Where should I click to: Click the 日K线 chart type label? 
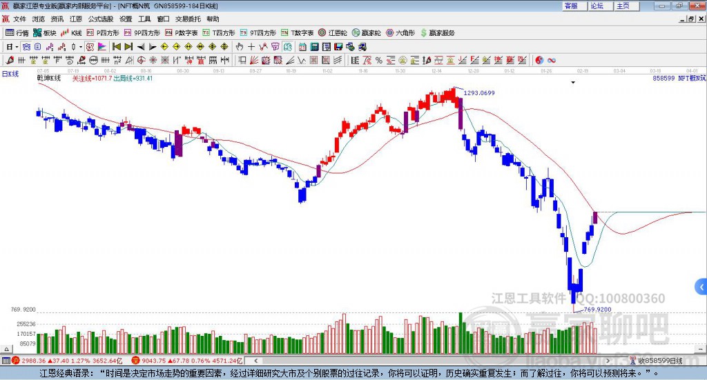[x=10, y=74]
